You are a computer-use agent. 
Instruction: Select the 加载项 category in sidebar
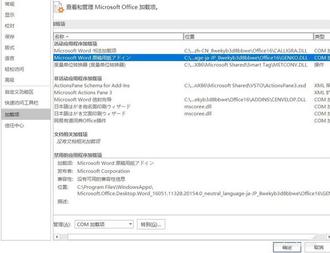click(26, 114)
